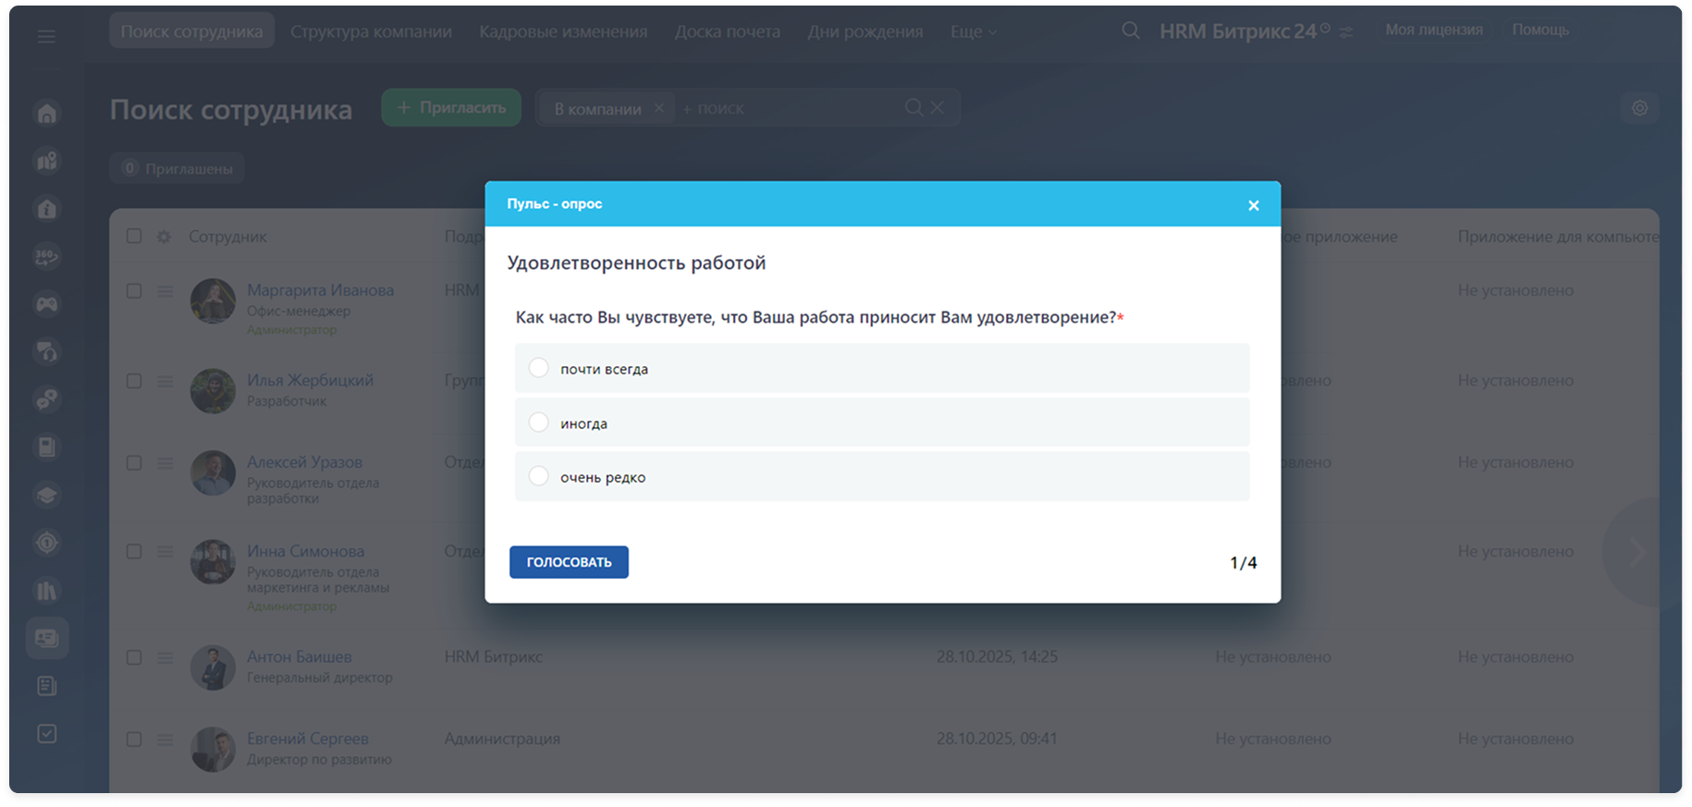The width and height of the screenshot is (1692, 807).
Task: Open the "Дни рождения" tab
Action: pyautogui.click(x=864, y=31)
